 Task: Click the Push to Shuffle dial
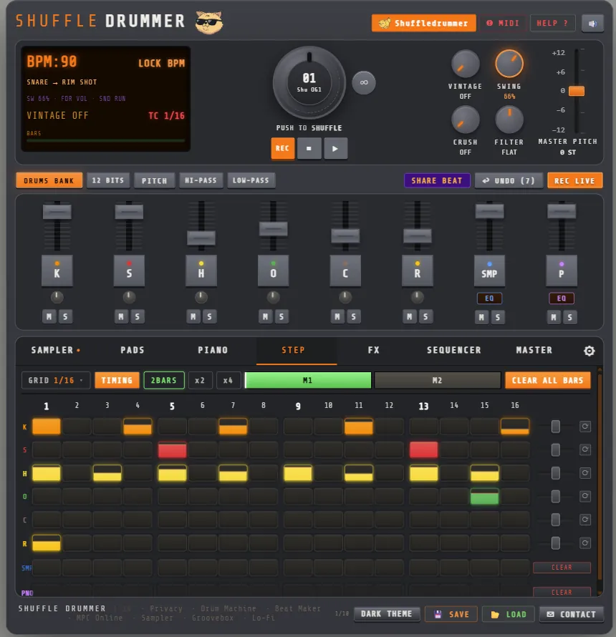coord(309,82)
